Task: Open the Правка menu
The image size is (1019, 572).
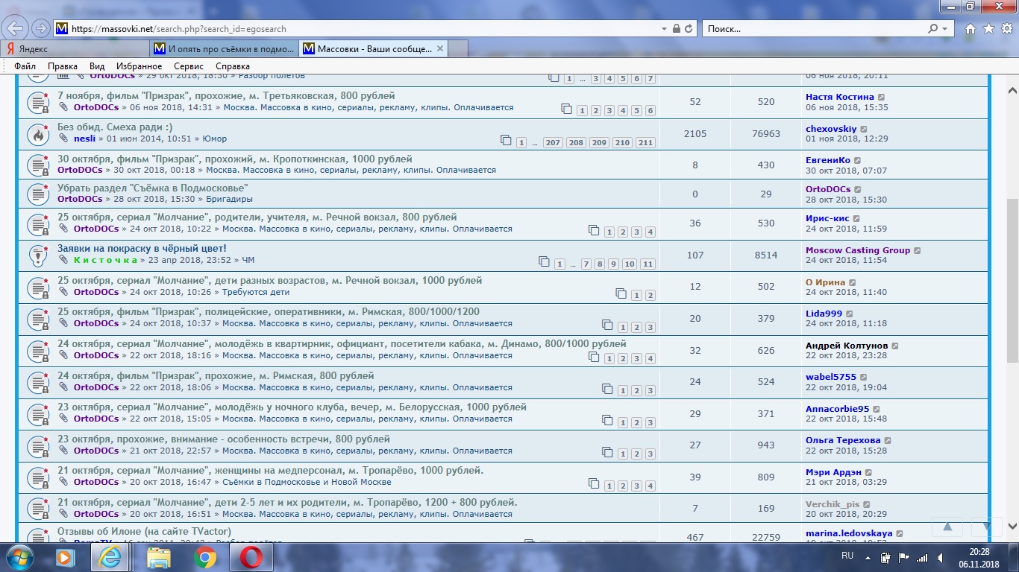Action: pos(63,66)
